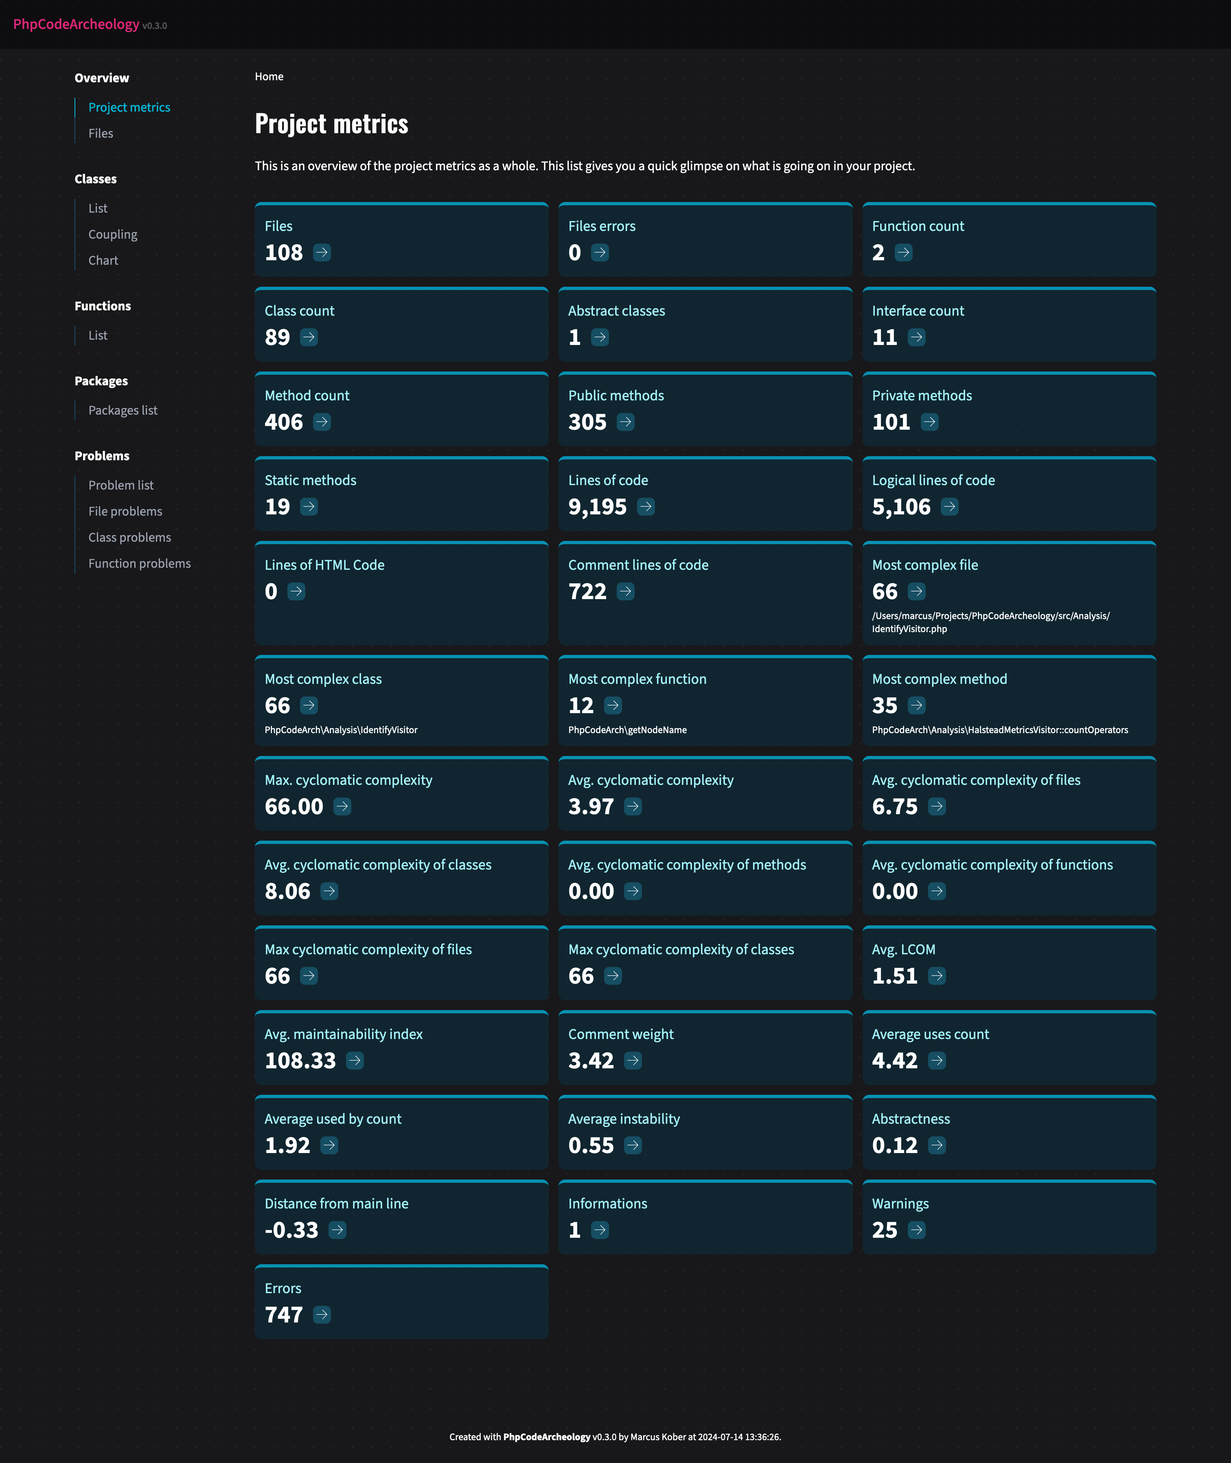Click the arrow icon beside Abstractness 0.12

click(x=937, y=1145)
